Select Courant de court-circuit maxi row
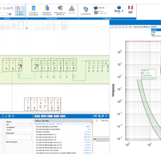The image size is (161, 154). [x=63, y=150]
